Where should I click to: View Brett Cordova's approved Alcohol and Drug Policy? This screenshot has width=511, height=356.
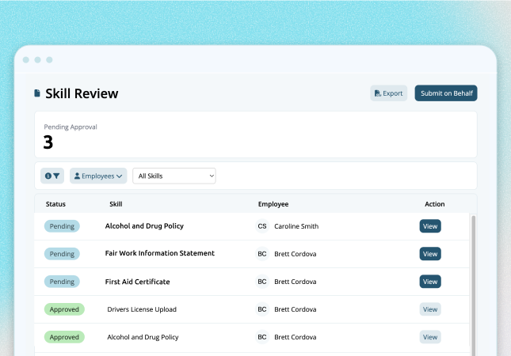pos(430,337)
